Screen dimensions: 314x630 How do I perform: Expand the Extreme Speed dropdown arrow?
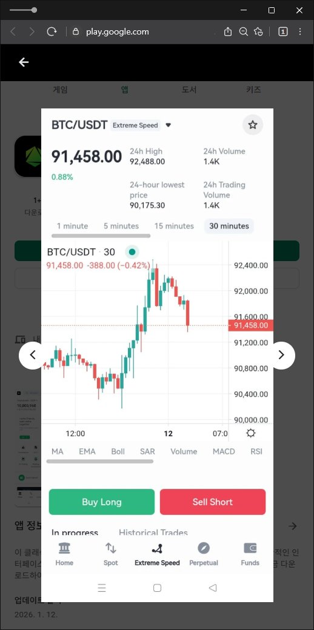click(x=169, y=125)
